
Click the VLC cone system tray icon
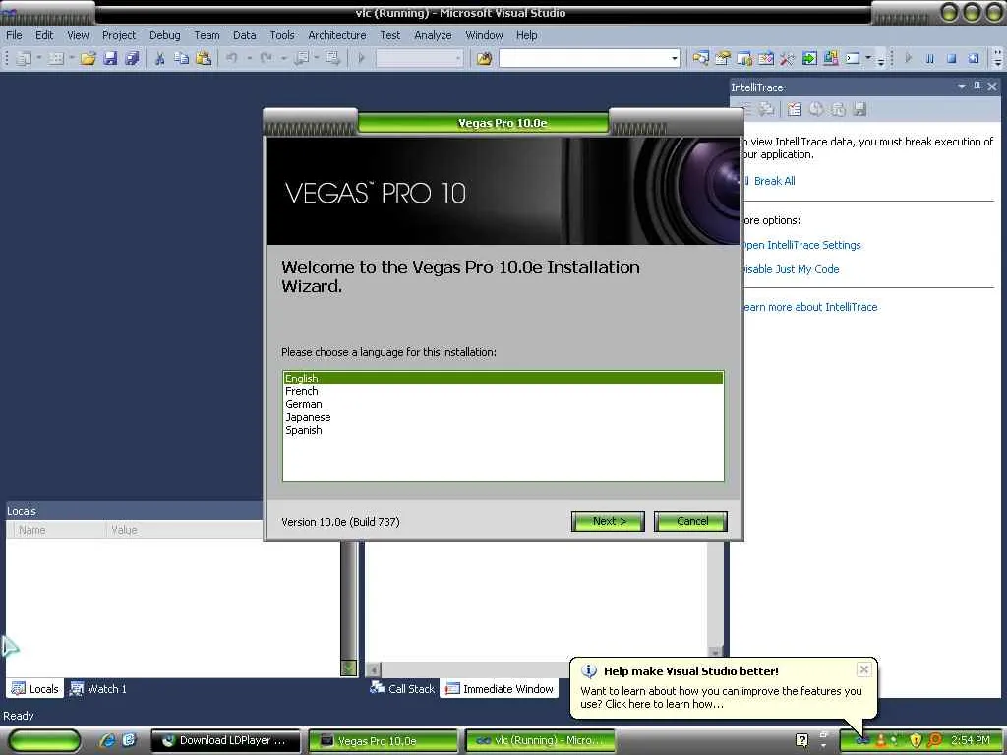coord(881,740)
